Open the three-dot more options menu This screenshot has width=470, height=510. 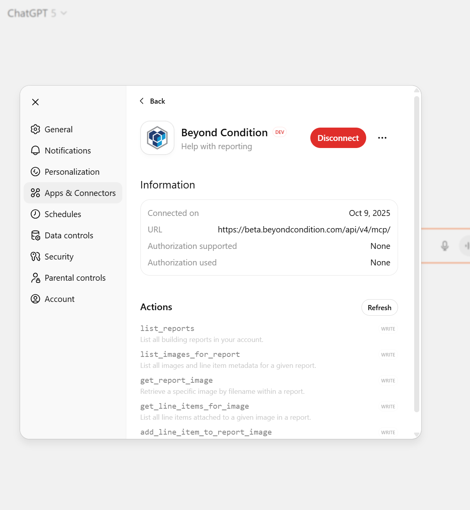382,138
